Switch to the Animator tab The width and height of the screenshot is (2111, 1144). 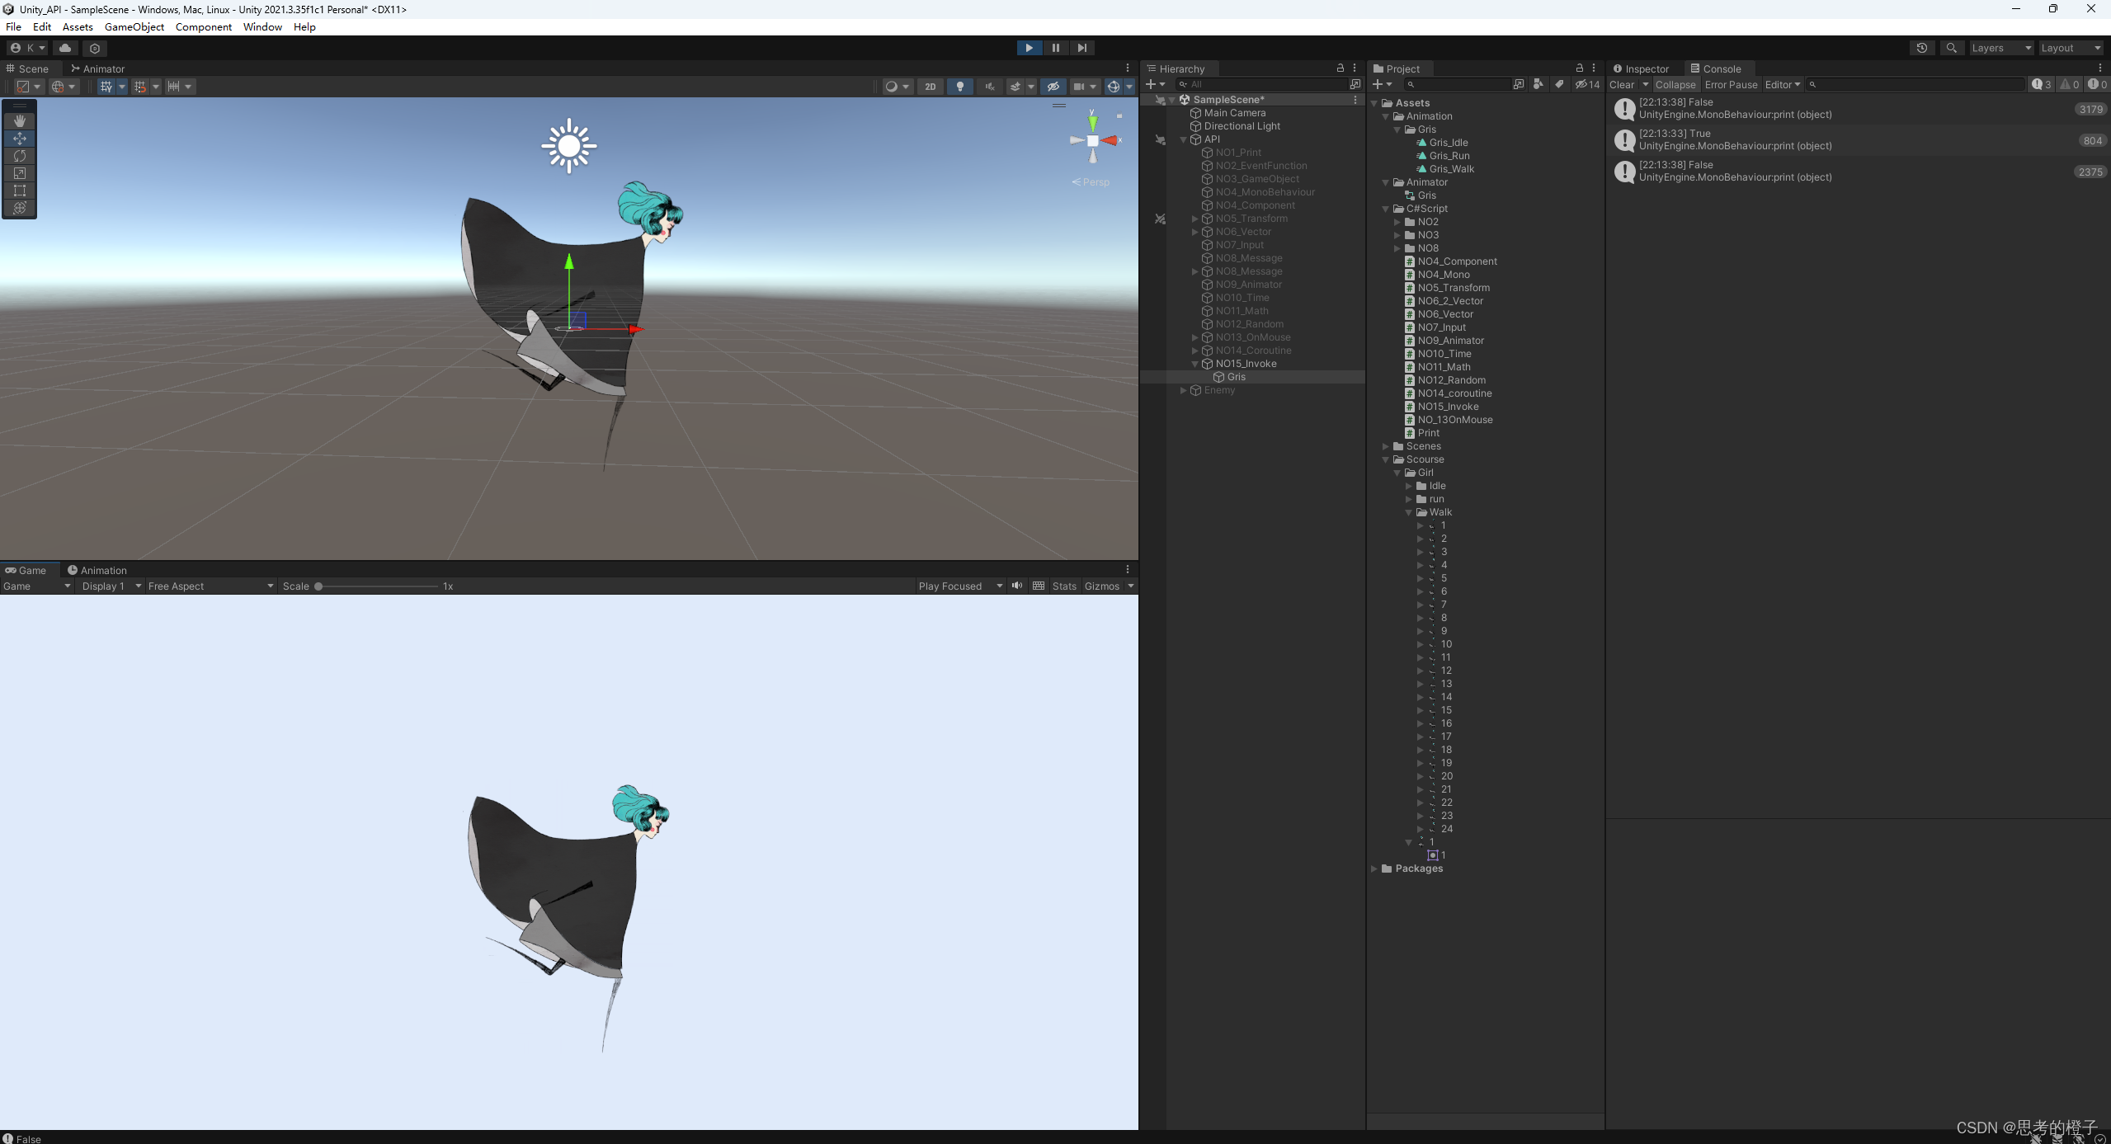point(97,69)
